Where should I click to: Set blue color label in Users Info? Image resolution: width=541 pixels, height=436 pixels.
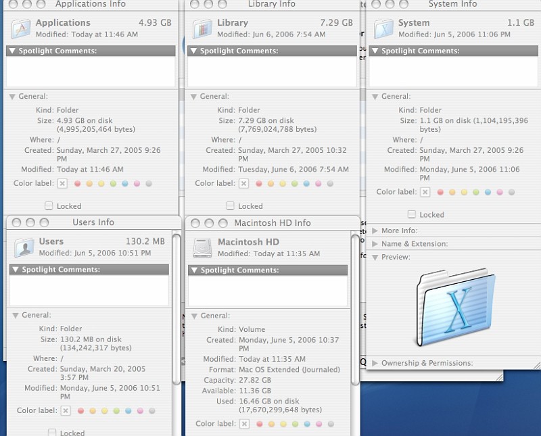(x=128, y=411)
